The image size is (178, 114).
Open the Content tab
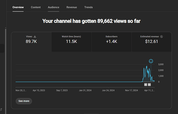(x=36, y=7)
